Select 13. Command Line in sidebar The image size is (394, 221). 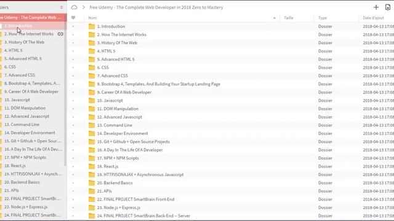[22, 125]
